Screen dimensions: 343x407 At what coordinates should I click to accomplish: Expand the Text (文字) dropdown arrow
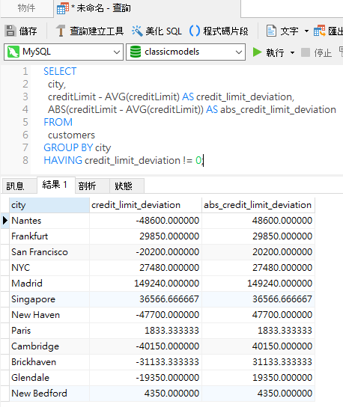(x=306, y=31)
